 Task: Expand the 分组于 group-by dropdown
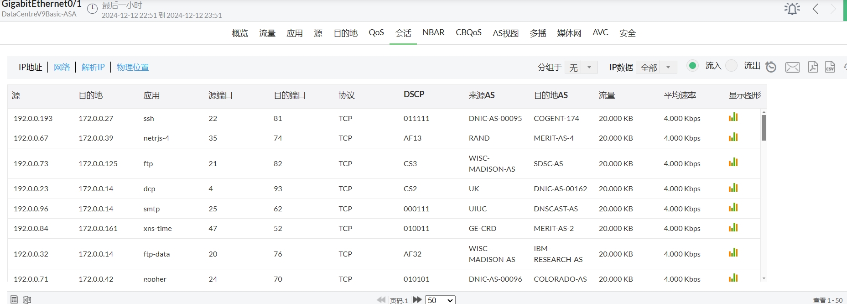point(589,68)
